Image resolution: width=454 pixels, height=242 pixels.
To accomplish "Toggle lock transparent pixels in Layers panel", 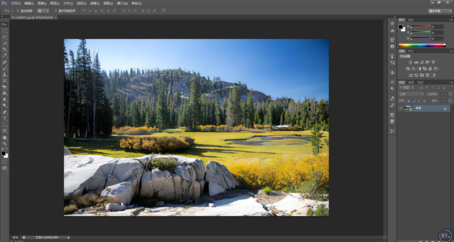I will point(409,101).
